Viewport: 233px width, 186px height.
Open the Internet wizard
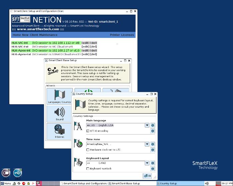point(59,131)
